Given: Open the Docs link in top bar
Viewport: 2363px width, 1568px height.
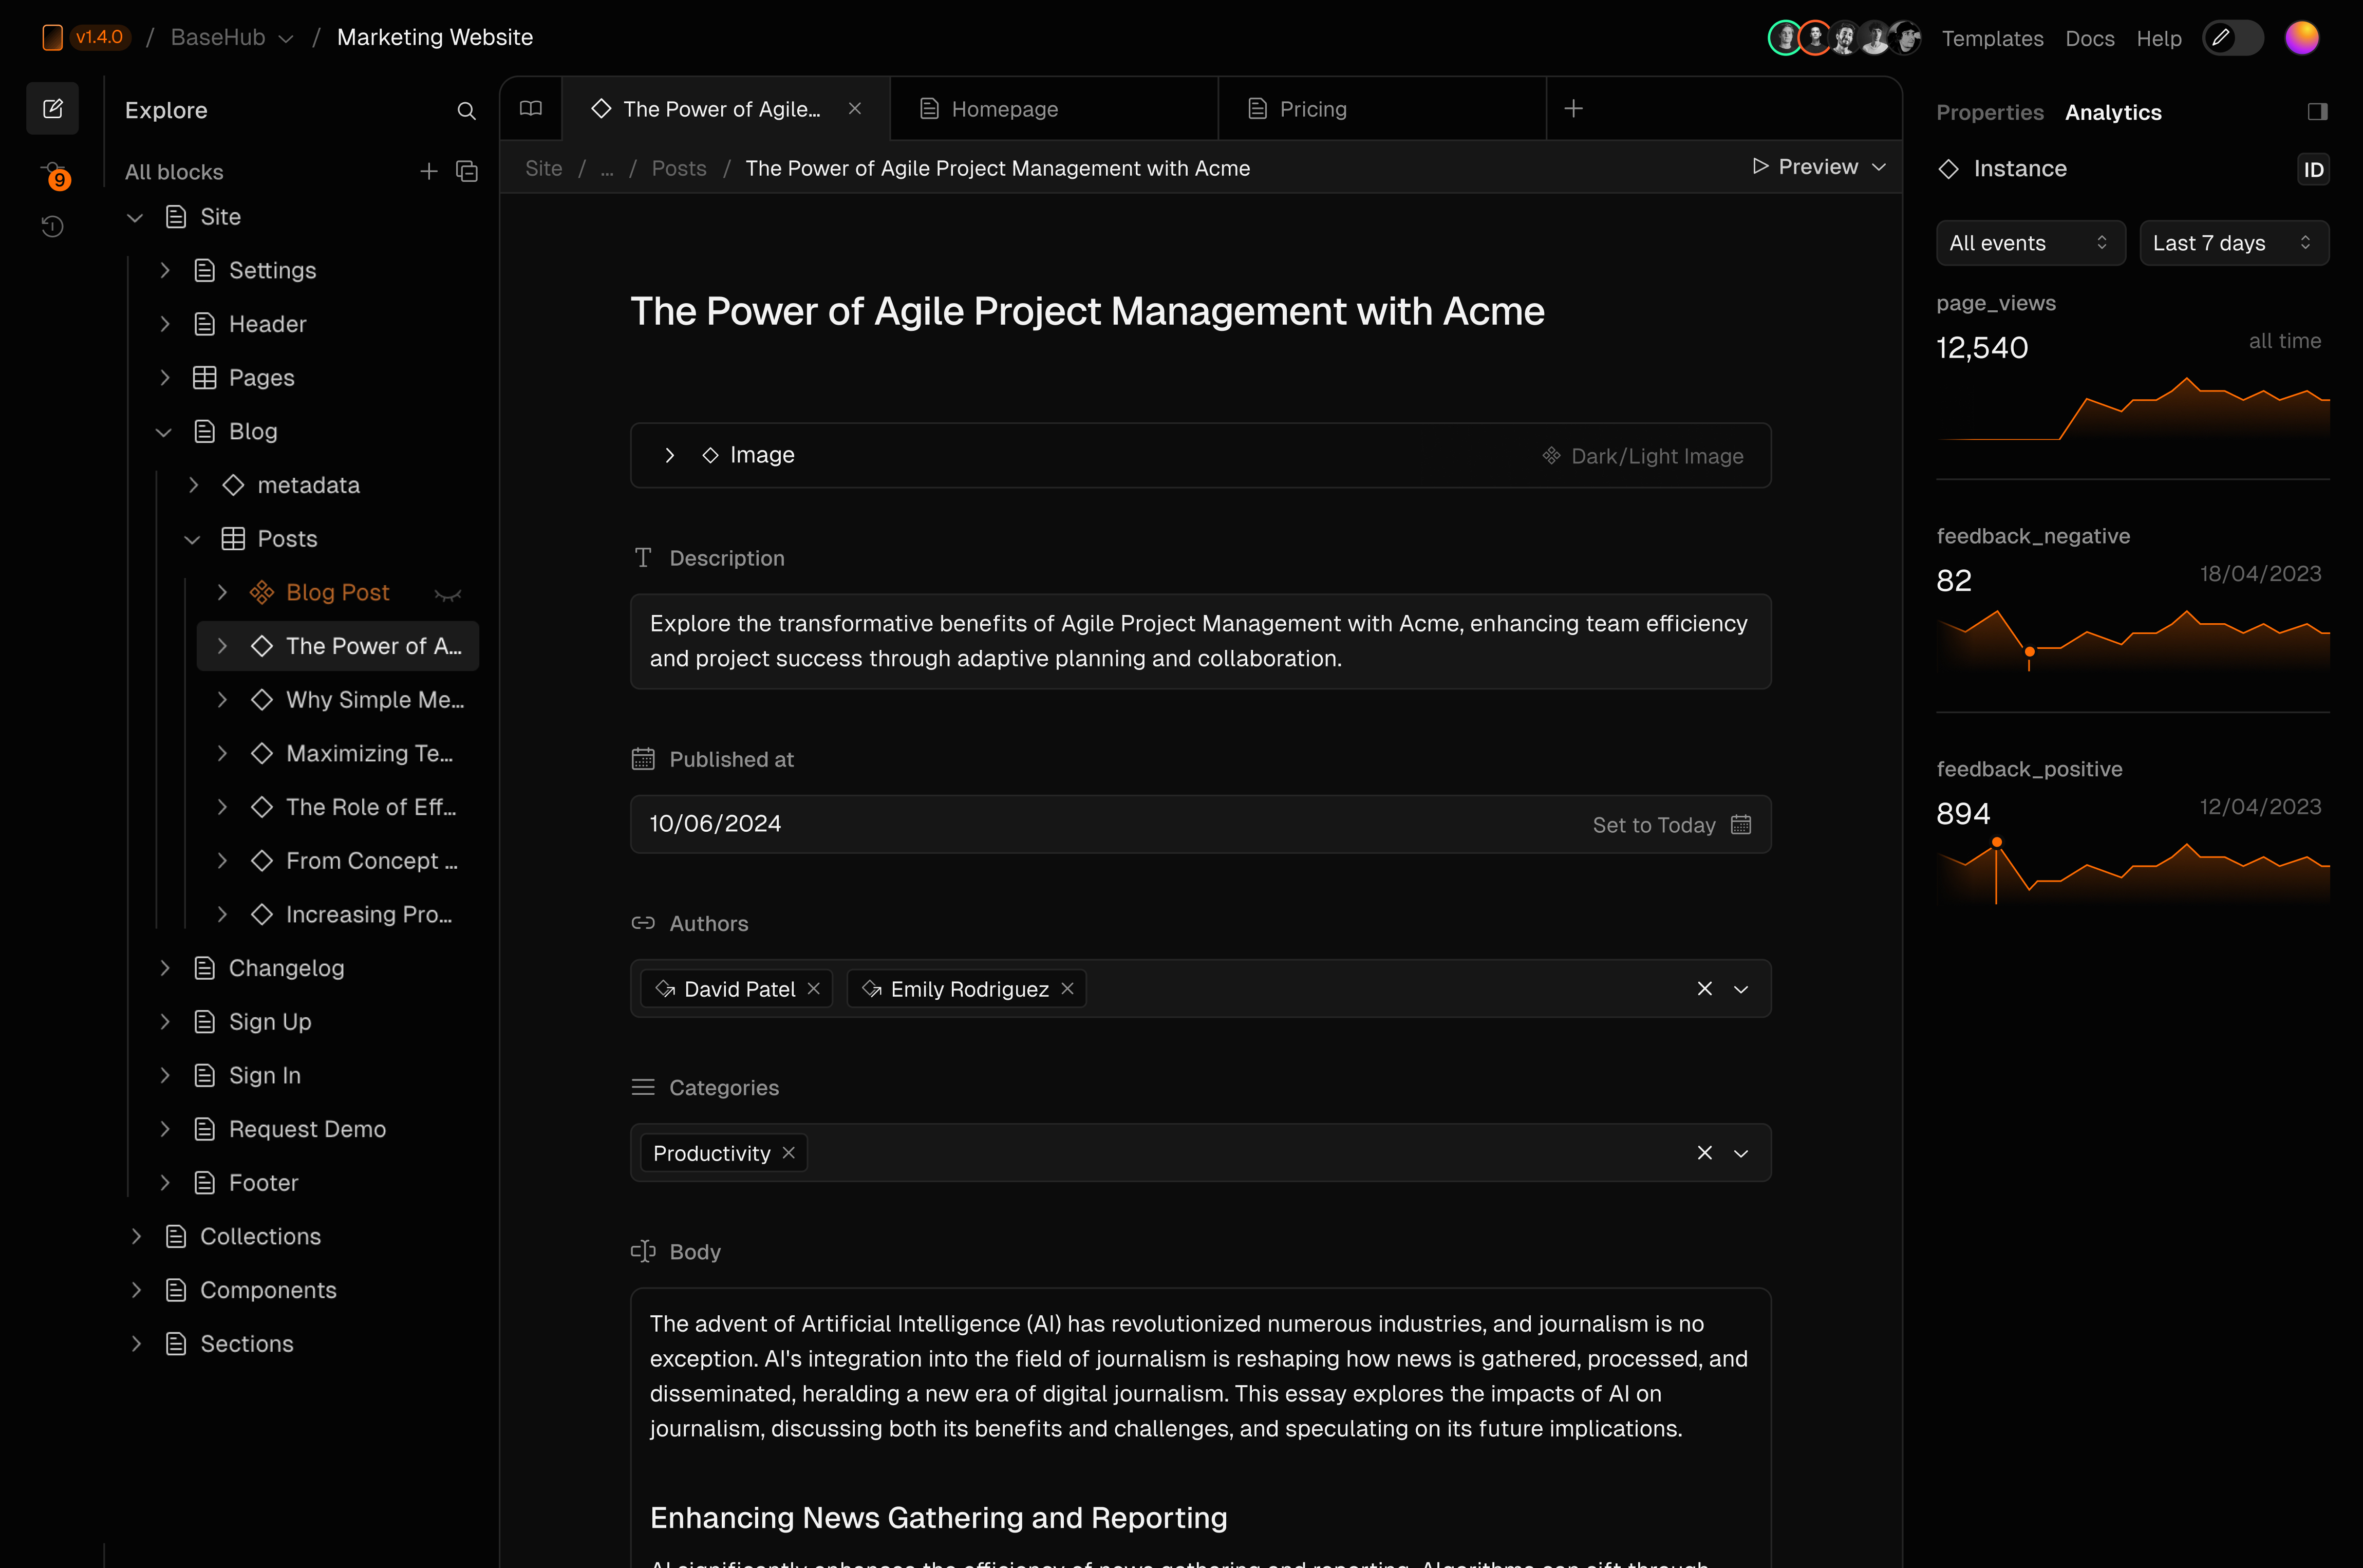Looking at the screenshot, I should click(2089, 38).
